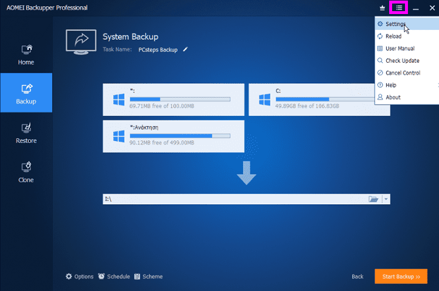The height and width of the screenshot is (291, 439).
Task: Click Back to previous screen
Action: [x=358, y=276]
